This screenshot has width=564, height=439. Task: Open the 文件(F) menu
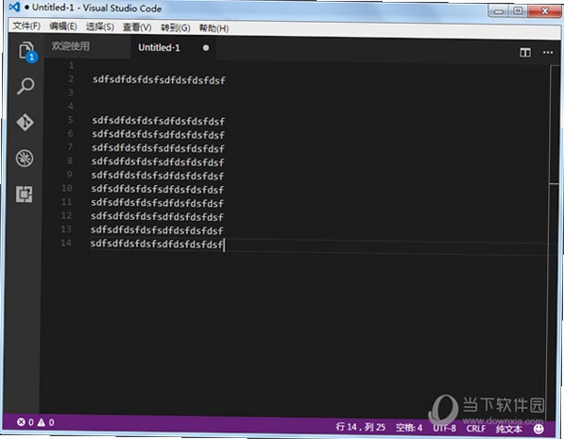26,25
